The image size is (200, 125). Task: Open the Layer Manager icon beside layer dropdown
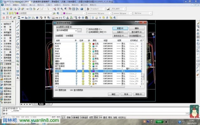click(4, 13)
